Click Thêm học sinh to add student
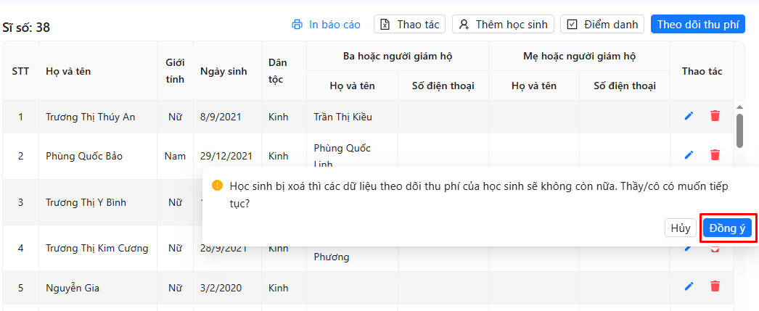Screen dimensions: 759x311 503,25
